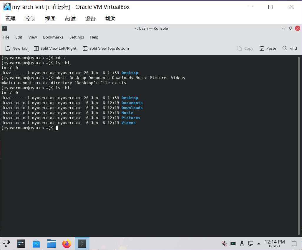302x250 pixels.
Task: Launch System Settings from the taskbar
Action: click(21, 243)
